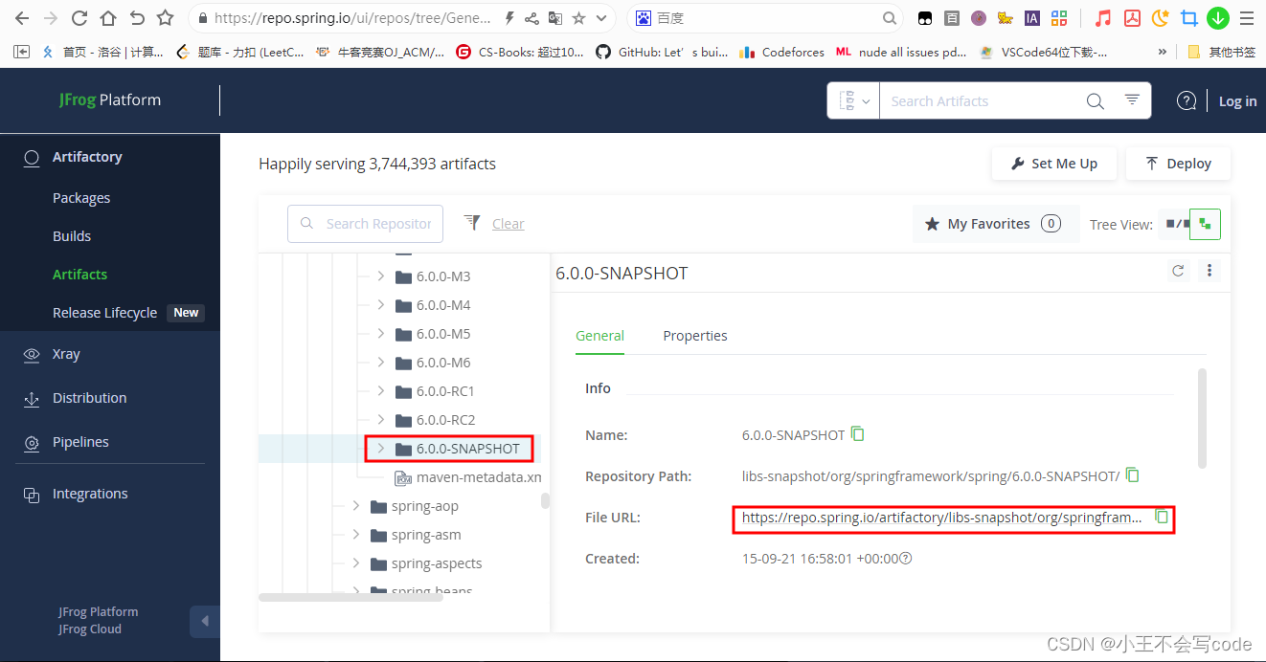Open Release Lifecycle in the sidebar

click(104, 313)
